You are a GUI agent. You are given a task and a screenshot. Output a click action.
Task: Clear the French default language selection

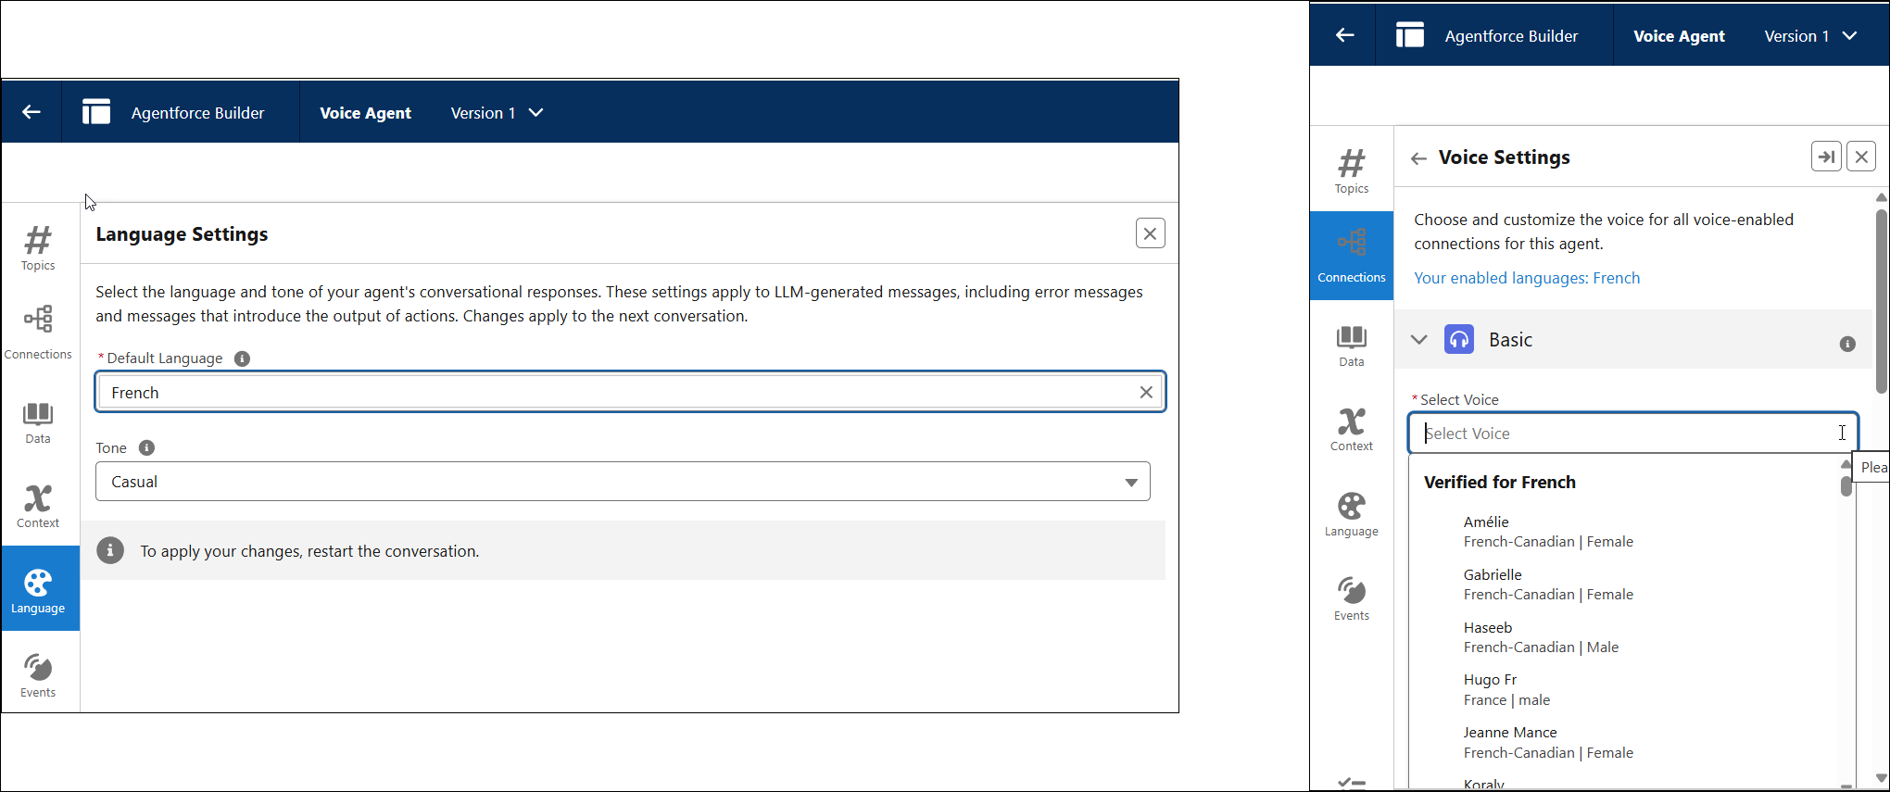pos(1146,392)
